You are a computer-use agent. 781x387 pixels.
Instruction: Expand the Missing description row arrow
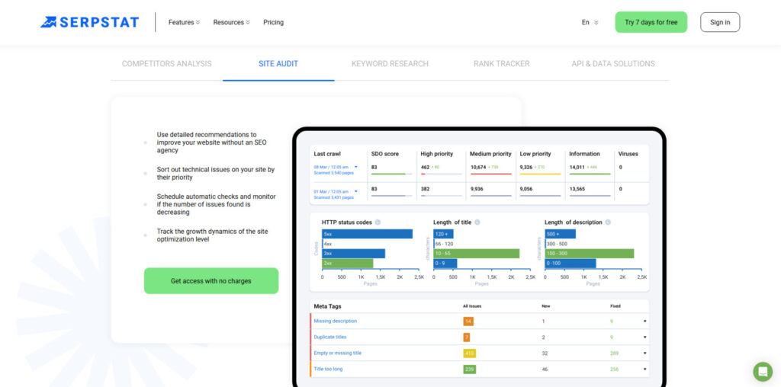pos(644,321)
